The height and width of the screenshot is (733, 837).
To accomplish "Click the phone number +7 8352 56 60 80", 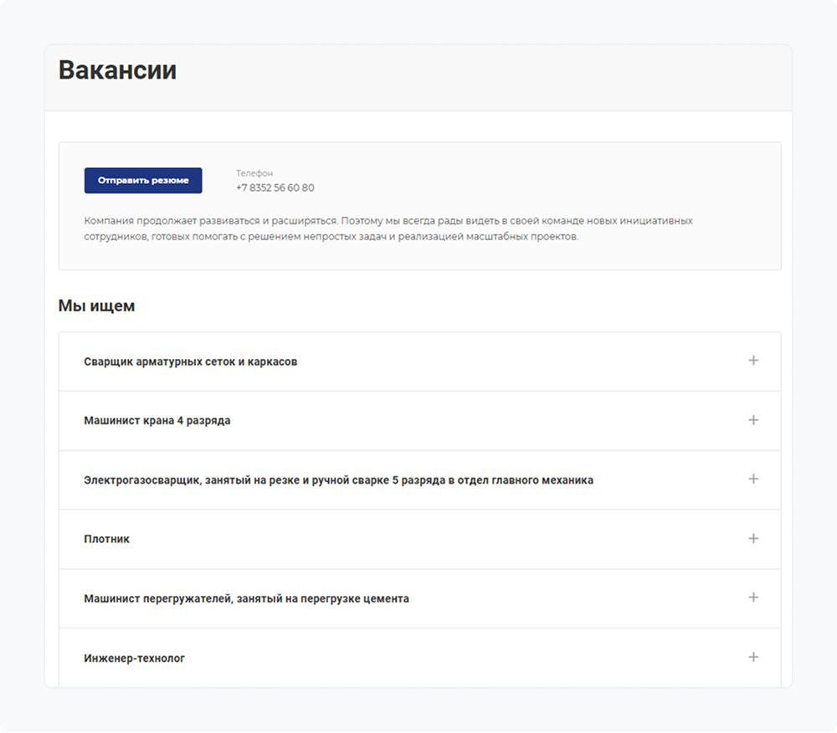I will (x=275, y=187).
